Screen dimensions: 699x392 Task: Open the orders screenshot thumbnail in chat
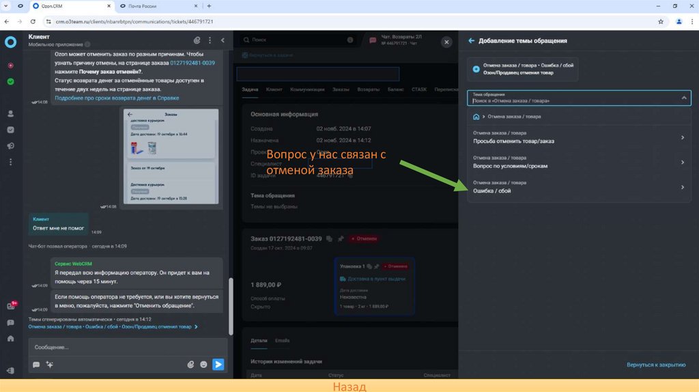tap(171, 156)
